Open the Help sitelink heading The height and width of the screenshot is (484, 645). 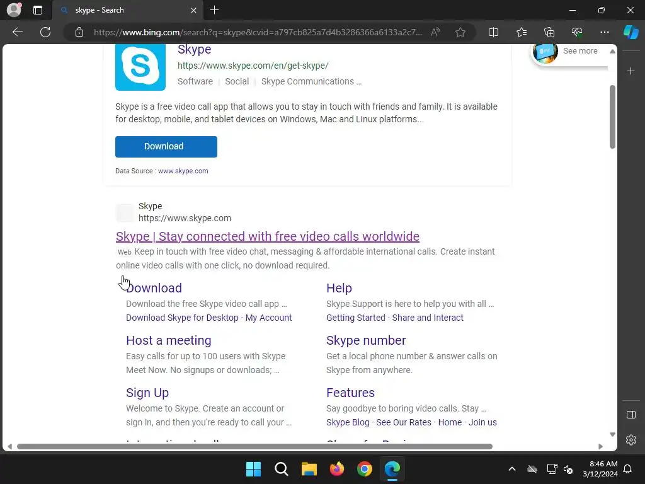pyautogui.click(x=339, y=288)
